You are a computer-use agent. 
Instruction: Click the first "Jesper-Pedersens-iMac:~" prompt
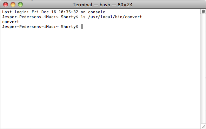point(30,17)
